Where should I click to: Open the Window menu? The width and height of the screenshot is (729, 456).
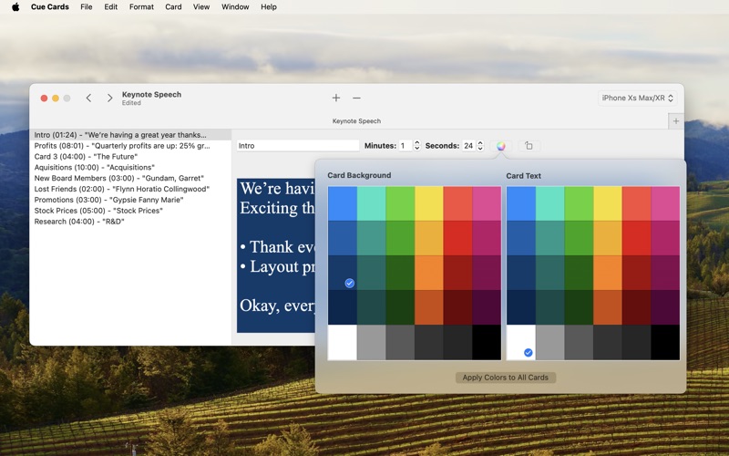click(x=235, y=7)
